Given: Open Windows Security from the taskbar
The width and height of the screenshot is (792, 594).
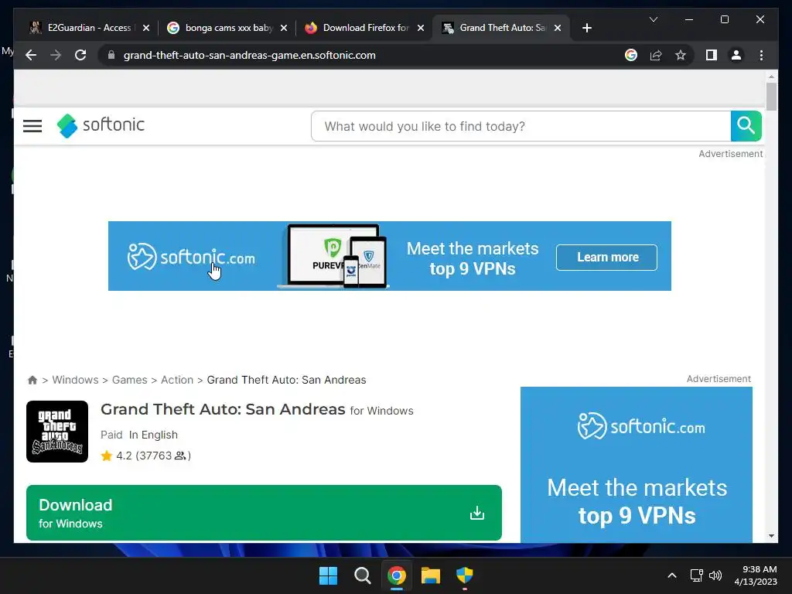Looking at the screenshot, I should point(464,575).
